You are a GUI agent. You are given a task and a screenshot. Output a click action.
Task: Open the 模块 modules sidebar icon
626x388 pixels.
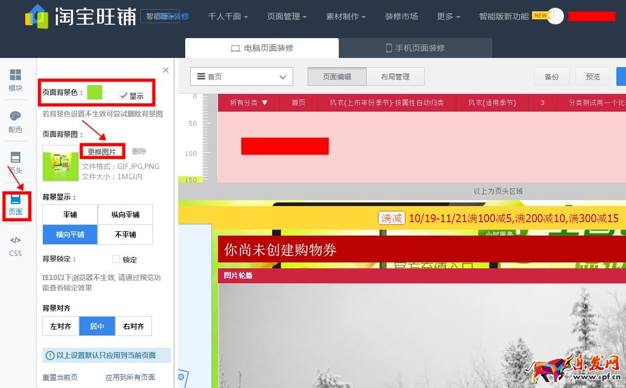point(16,79)
